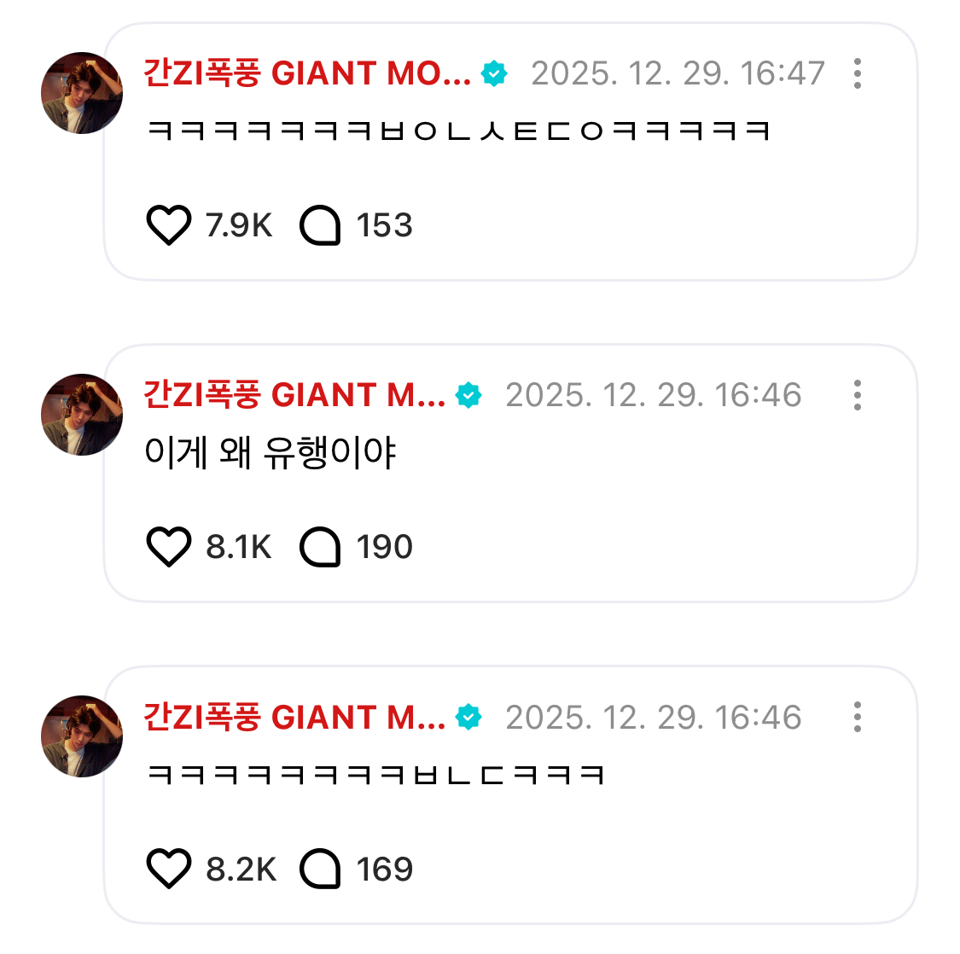
Task: Open comments on the bottom 169-reply post
Action: tap(320, 870)
